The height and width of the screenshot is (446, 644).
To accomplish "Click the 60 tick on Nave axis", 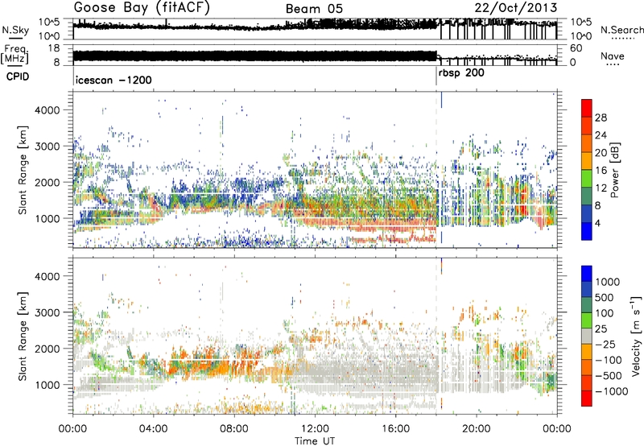I will (576, 48).
